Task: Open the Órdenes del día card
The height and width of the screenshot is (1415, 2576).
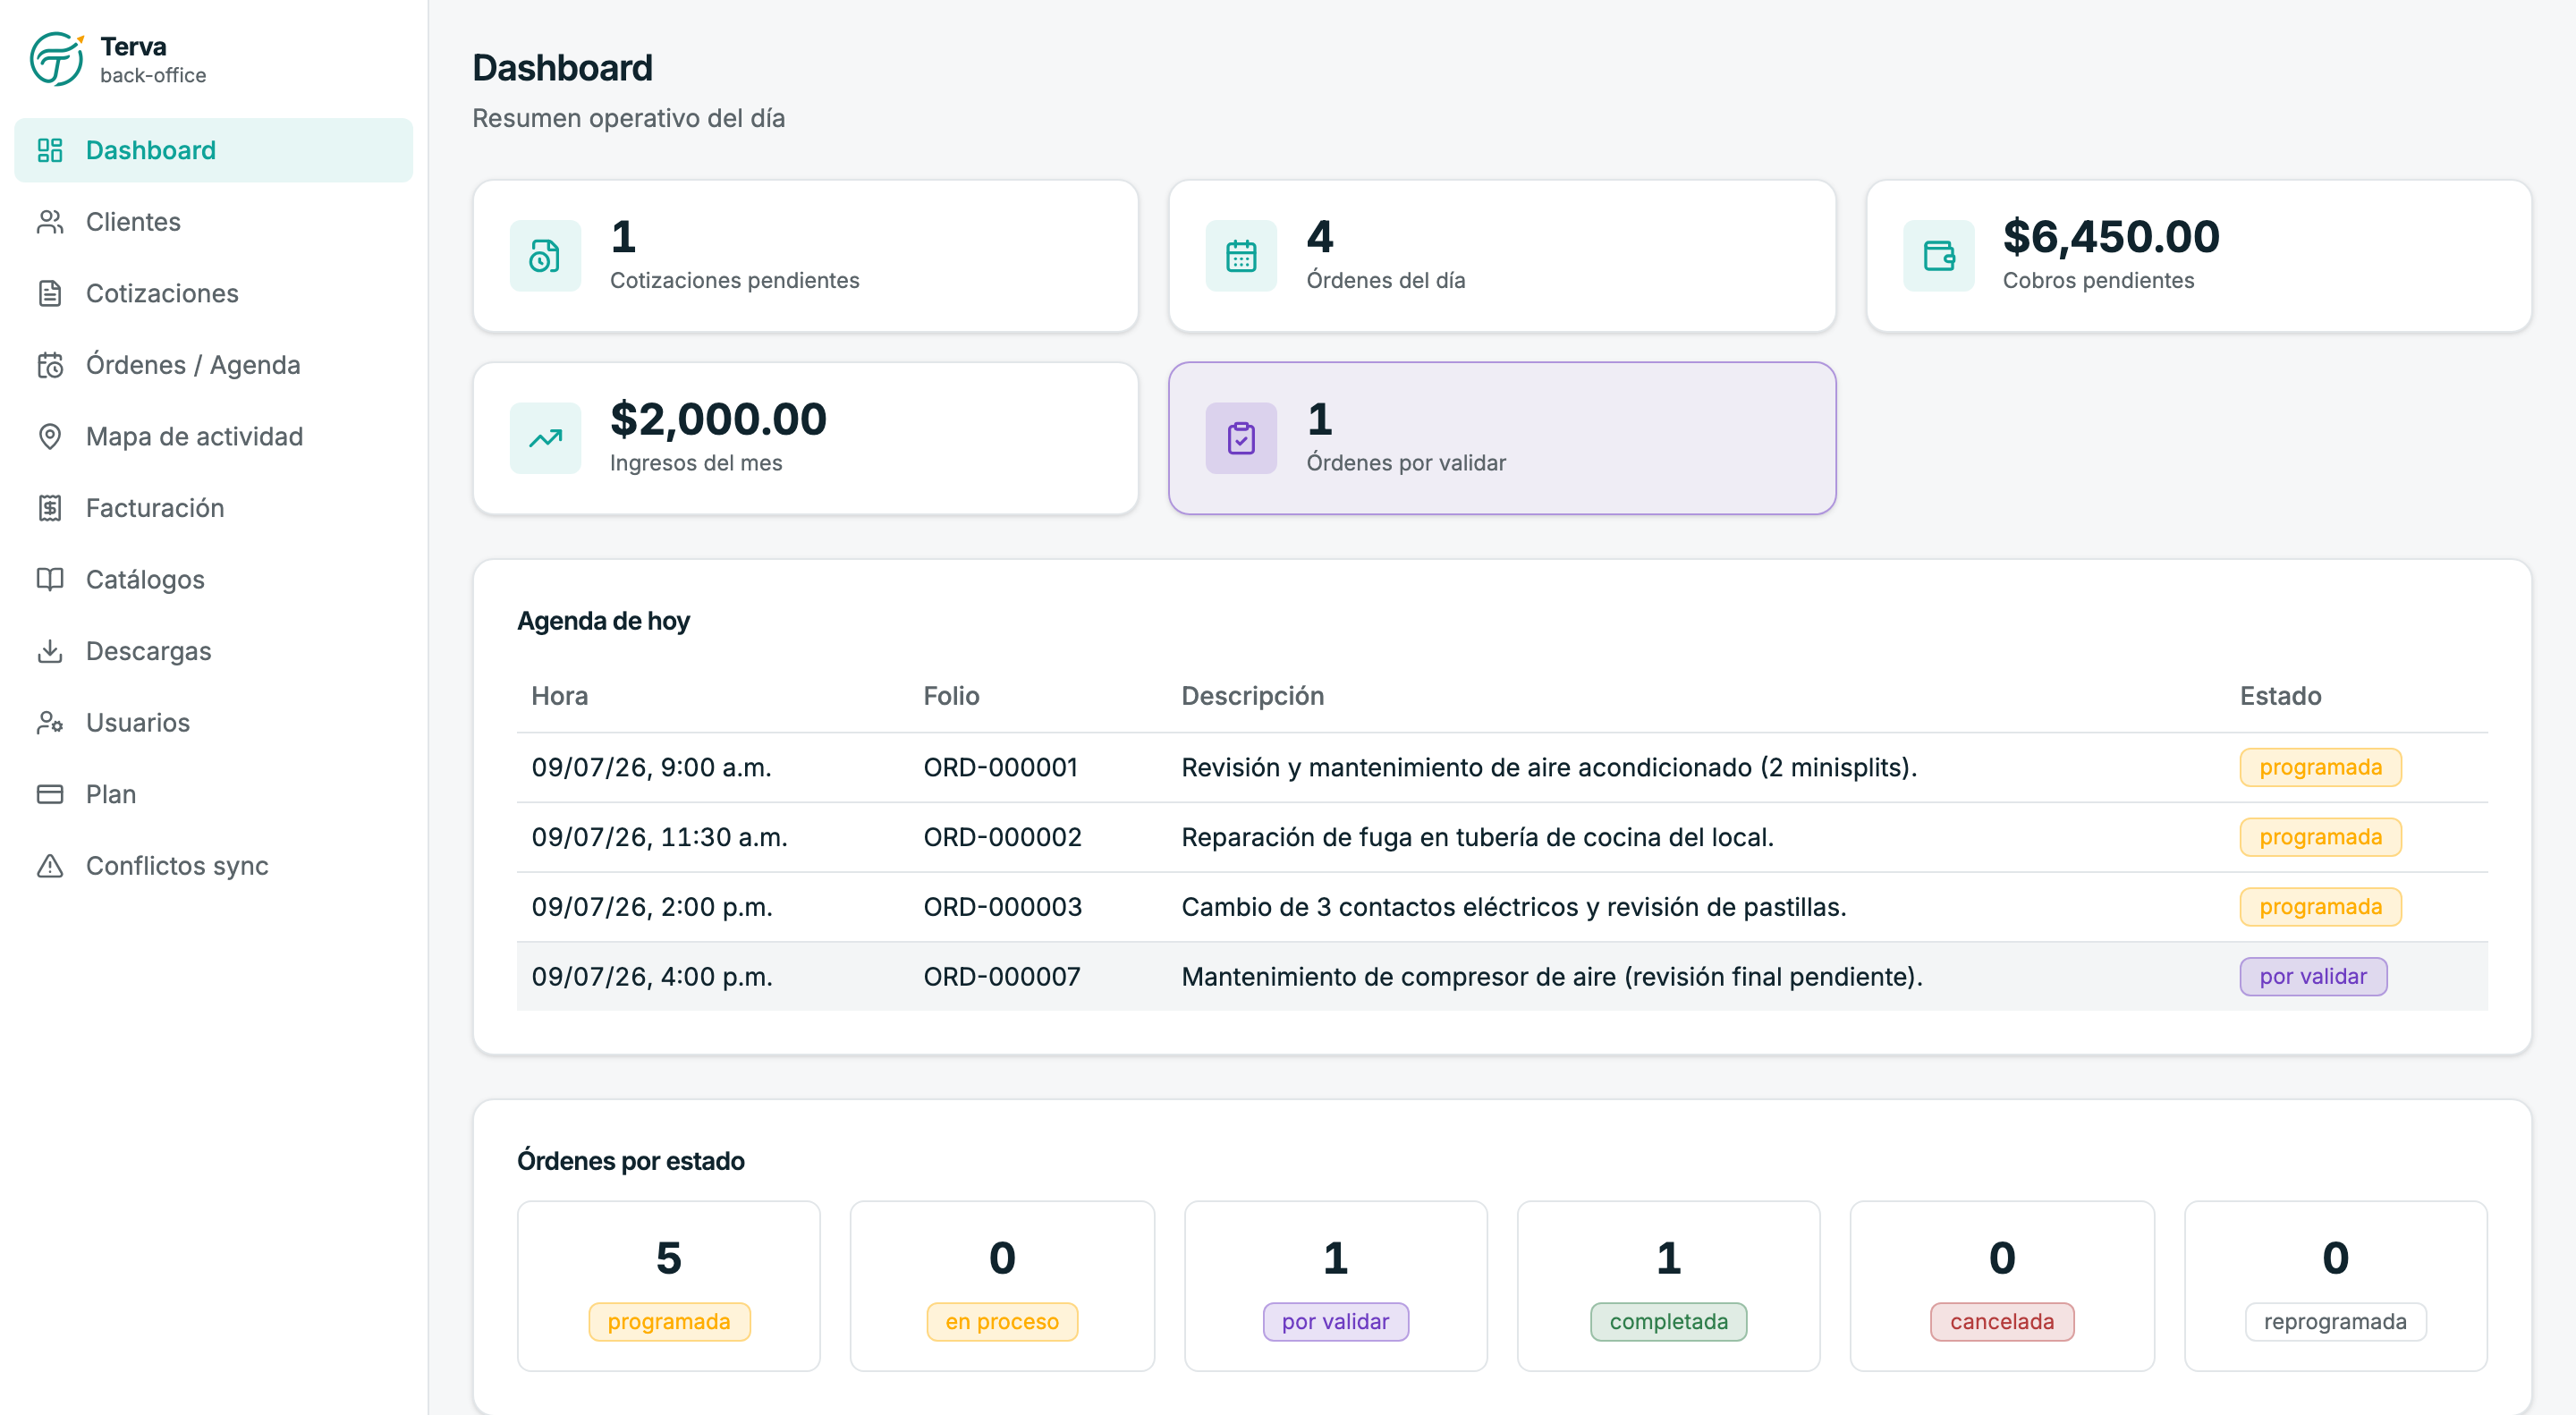Action: [x=1502, y=256]
